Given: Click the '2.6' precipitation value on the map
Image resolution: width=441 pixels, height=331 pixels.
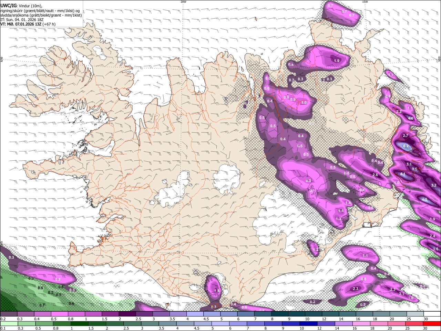Looking at the screenshot, I should [x=375, y=175].
